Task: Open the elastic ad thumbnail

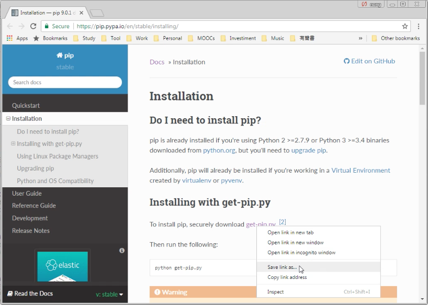Action: coord(62,266)
